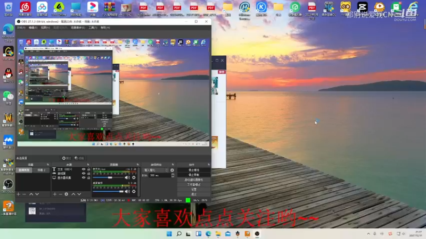Move source up in Sources panel
This screenshot has width=426, height=239.
(x=73, y=194)
